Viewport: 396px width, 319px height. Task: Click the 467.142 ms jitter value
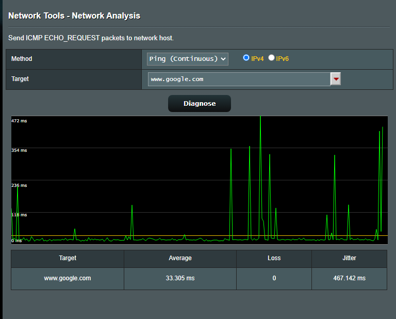pyautogui.click(x=349, y=278)
